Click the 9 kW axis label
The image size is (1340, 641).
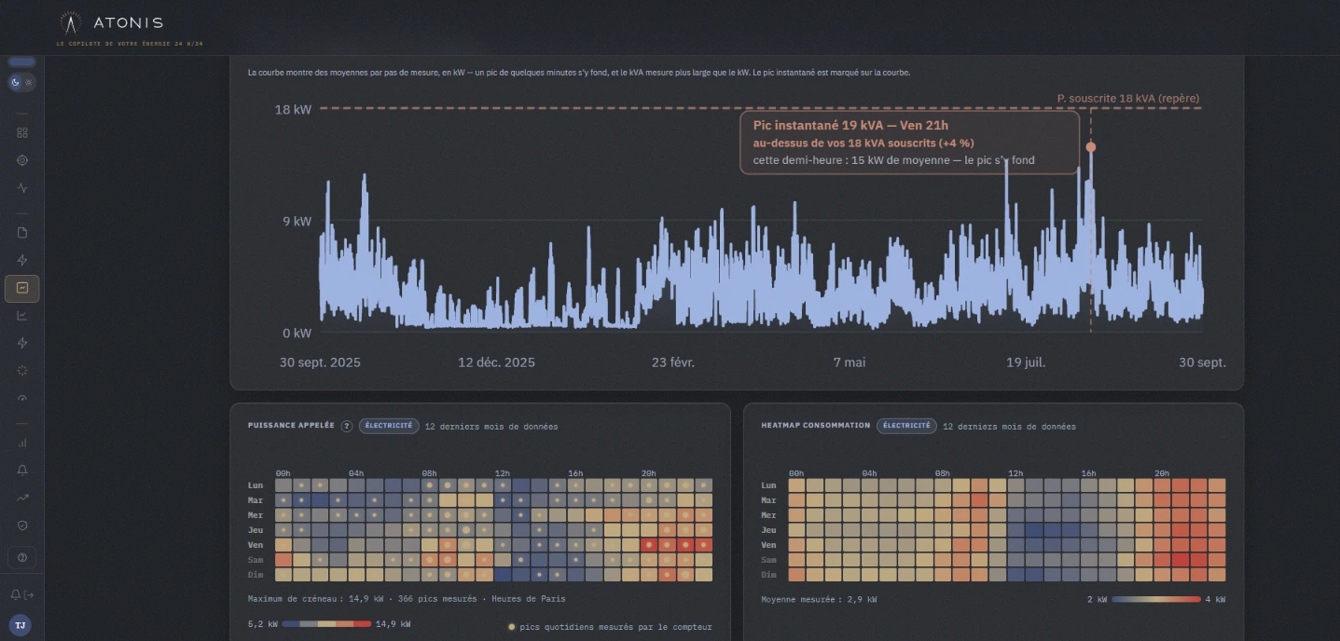pos(297,221)
